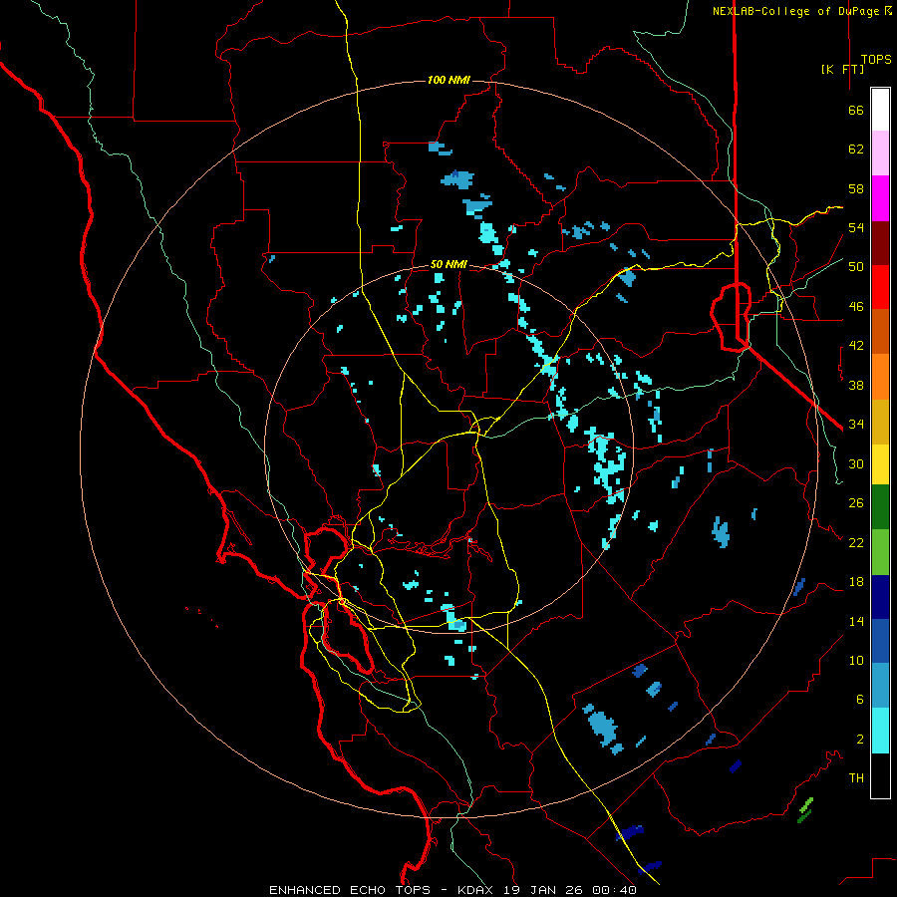Click the legend value 26
The height and width of the screenshot is (897, 897).
click(856, 503)
